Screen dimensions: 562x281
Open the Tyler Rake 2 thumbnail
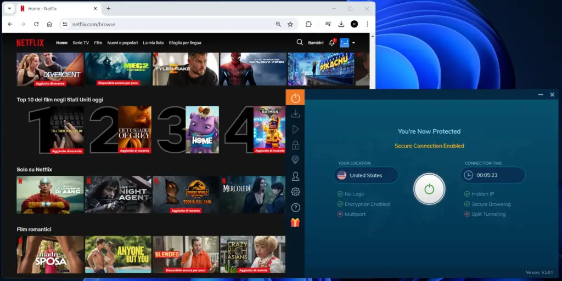tap(186, 70)
